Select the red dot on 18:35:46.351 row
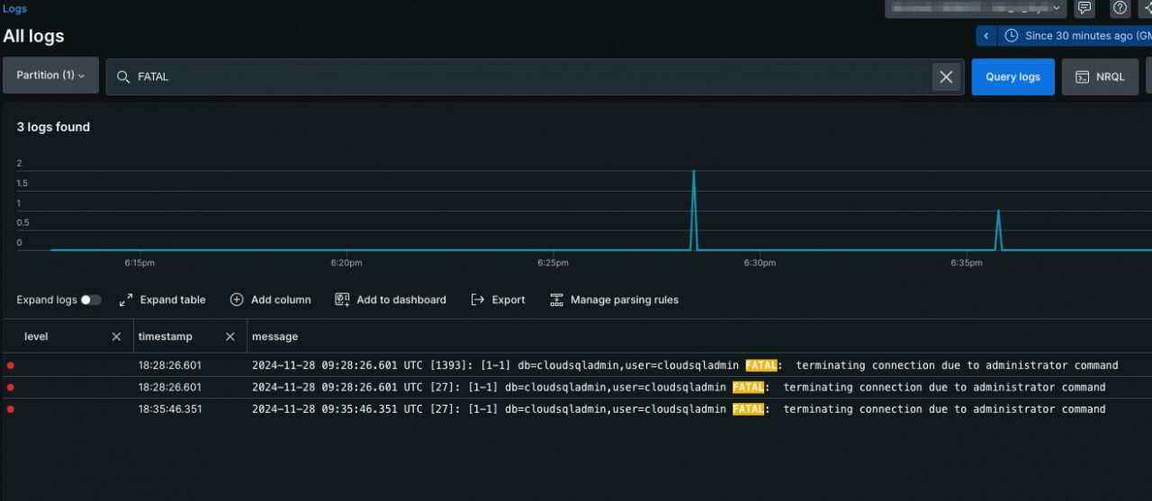The width and height of the screenshot is (1152, 501). [x=11, y=409]
